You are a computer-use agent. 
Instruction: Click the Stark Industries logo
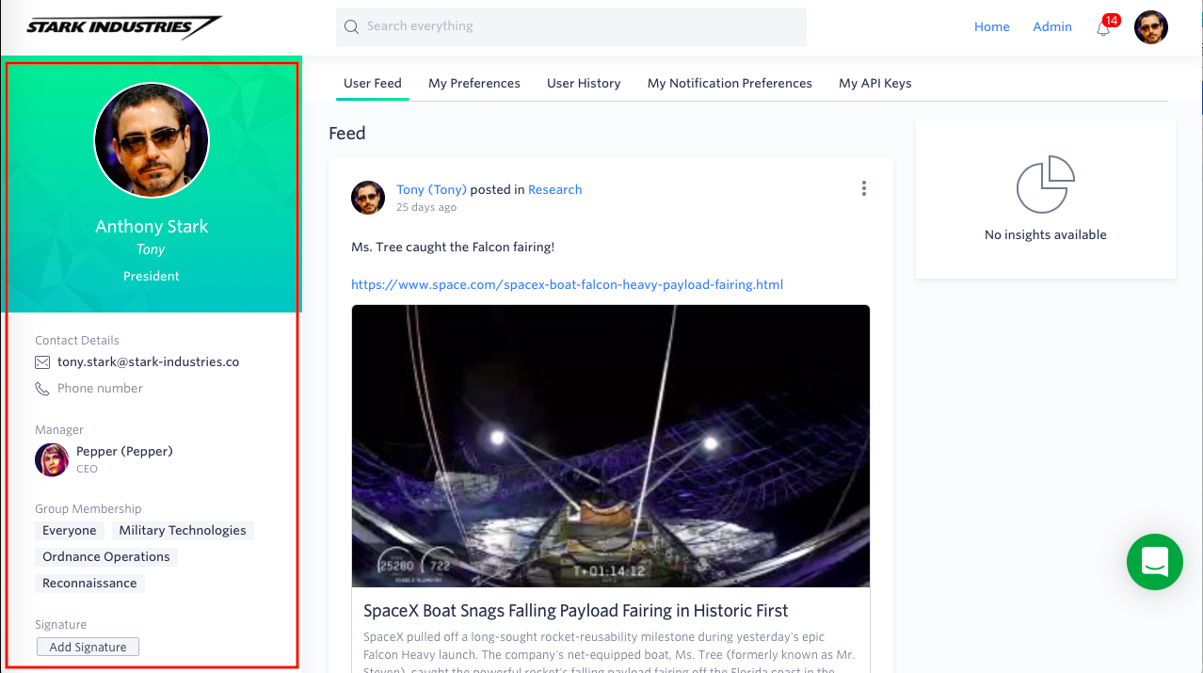[123, 26]
